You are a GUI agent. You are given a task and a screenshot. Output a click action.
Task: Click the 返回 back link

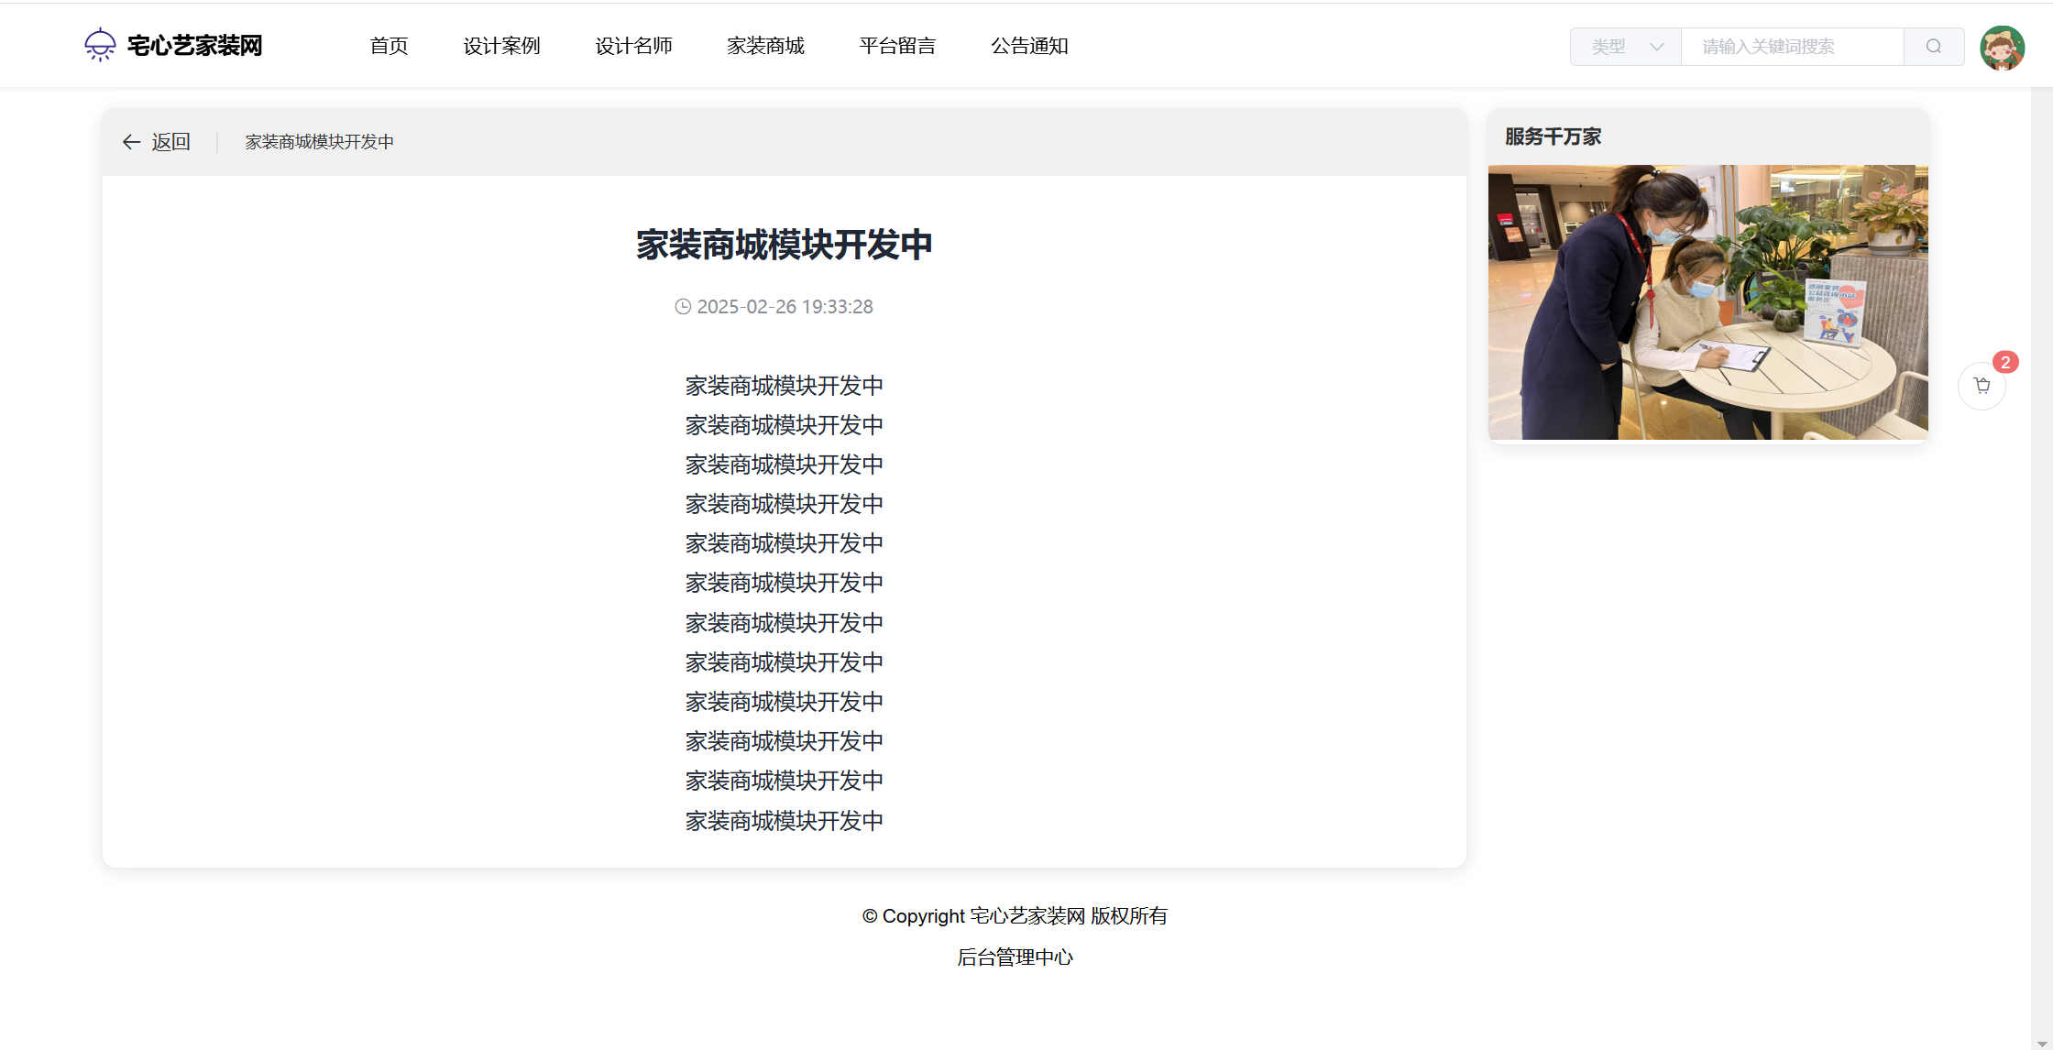tap(170, 142)
